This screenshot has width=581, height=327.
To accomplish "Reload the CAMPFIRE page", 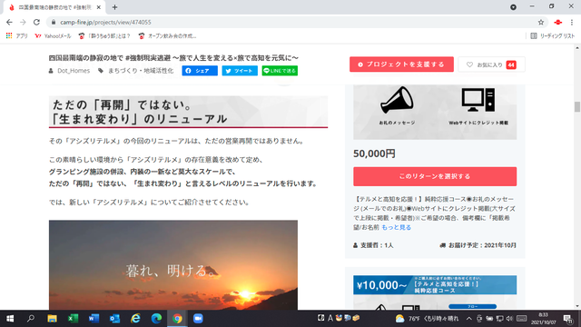I will pyautogui.click(x=36, y=22).
